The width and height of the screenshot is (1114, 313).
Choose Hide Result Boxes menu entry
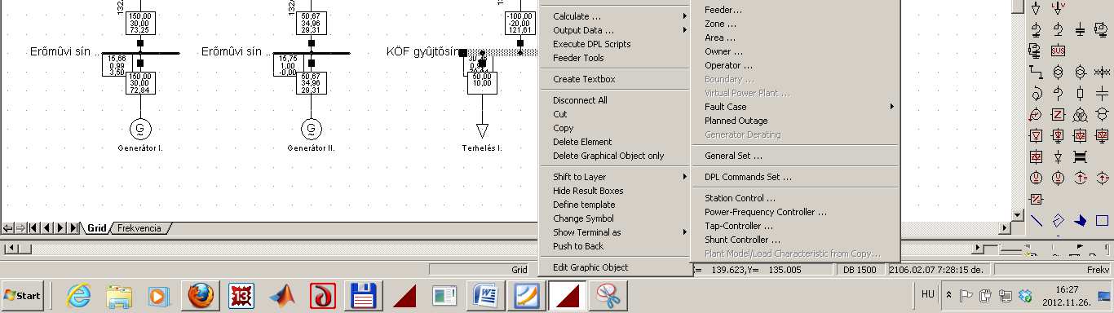616,191
